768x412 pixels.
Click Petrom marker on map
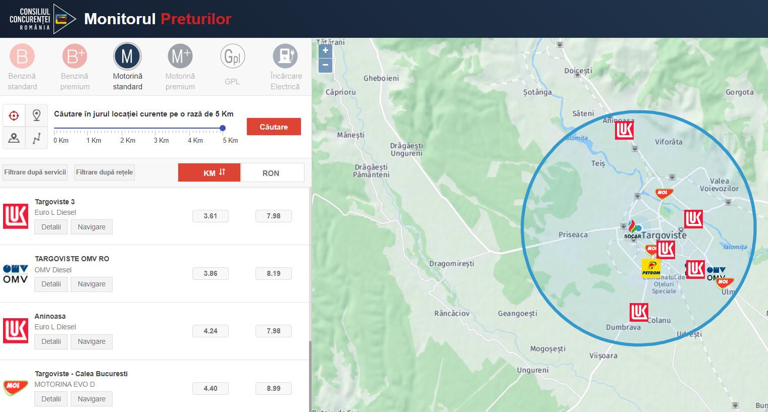(651, 268)
